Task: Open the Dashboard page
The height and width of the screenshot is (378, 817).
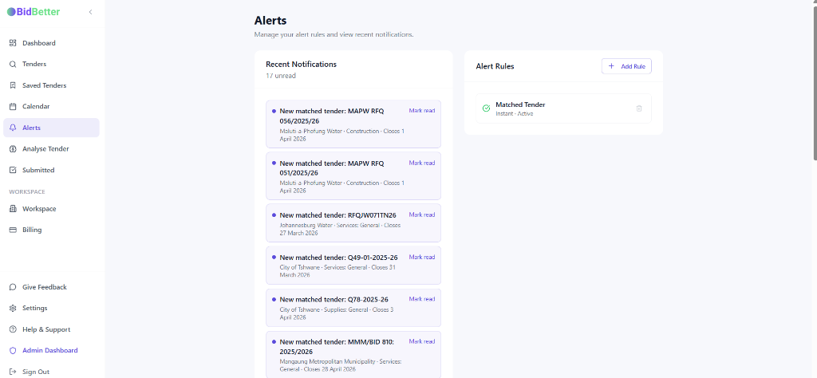Action: click(x=51, y=43)
